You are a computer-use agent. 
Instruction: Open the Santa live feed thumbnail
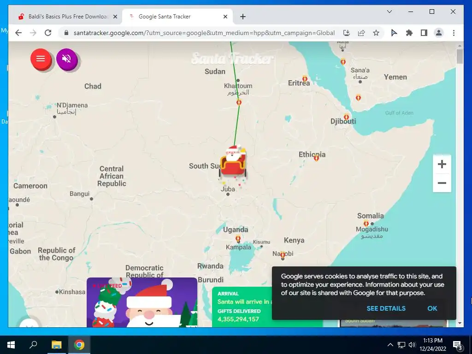click(142, 302)
